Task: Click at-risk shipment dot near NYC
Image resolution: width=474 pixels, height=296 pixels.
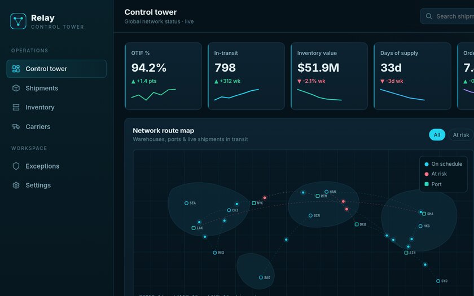Action: (x=265, y=198)
